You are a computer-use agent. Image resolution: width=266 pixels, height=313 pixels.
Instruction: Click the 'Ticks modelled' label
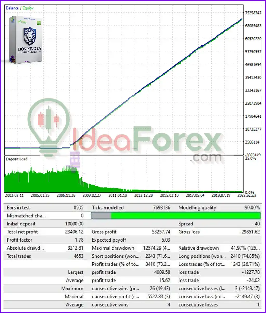click(108, 207)
